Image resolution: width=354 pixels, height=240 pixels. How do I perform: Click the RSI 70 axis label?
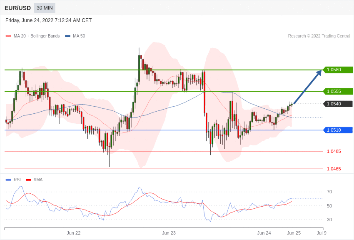click(x=329, y=192)
